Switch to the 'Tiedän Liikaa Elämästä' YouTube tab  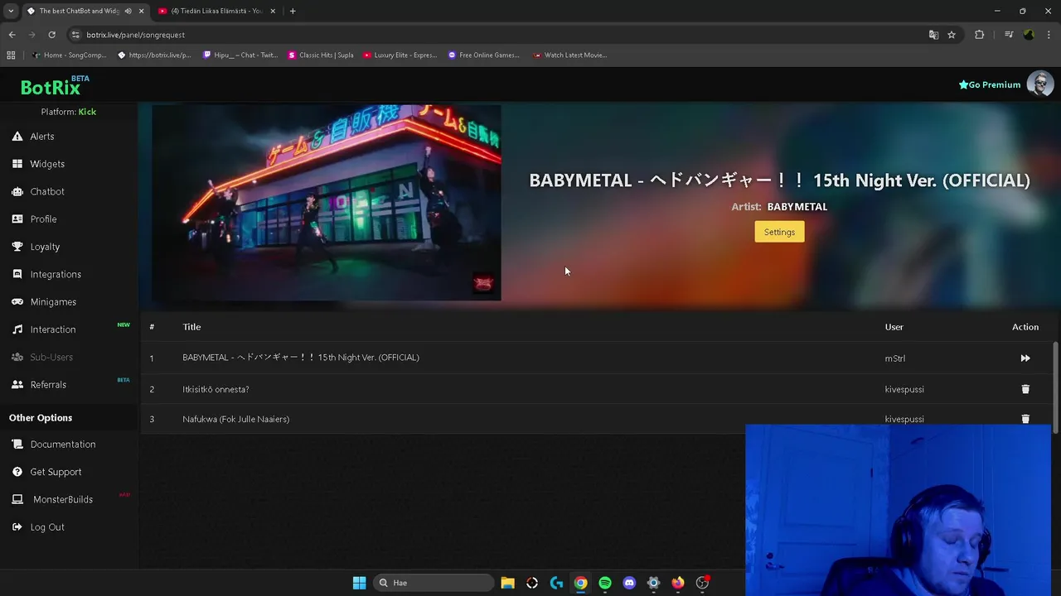[216, 11]
